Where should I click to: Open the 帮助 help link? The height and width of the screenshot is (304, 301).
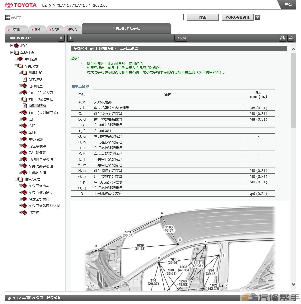point(288,5)
